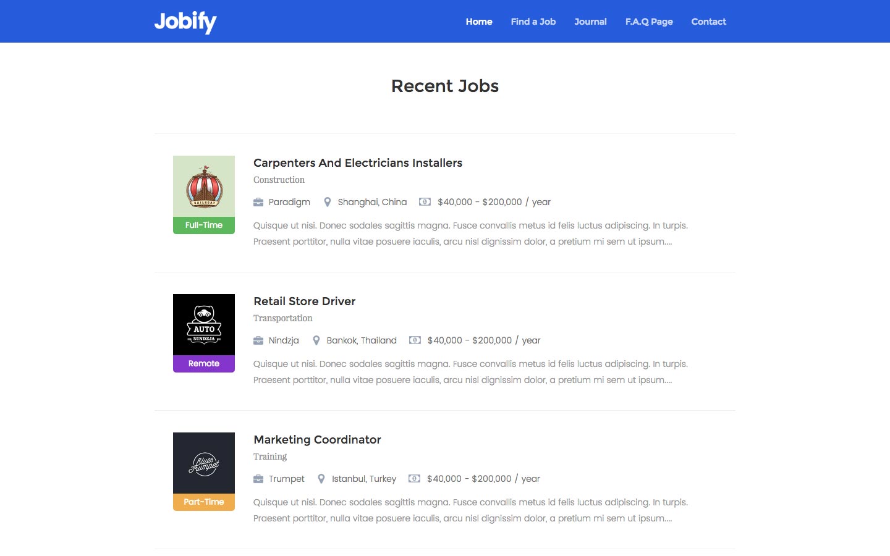
Task: Switch to the Find a Job page
Action: click(x=533, y=22)
